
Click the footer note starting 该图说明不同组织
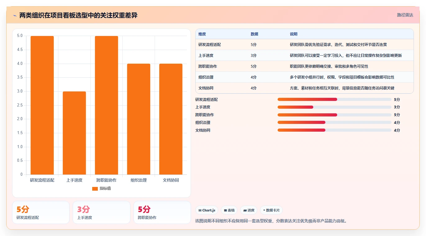(x=271, y=221)
